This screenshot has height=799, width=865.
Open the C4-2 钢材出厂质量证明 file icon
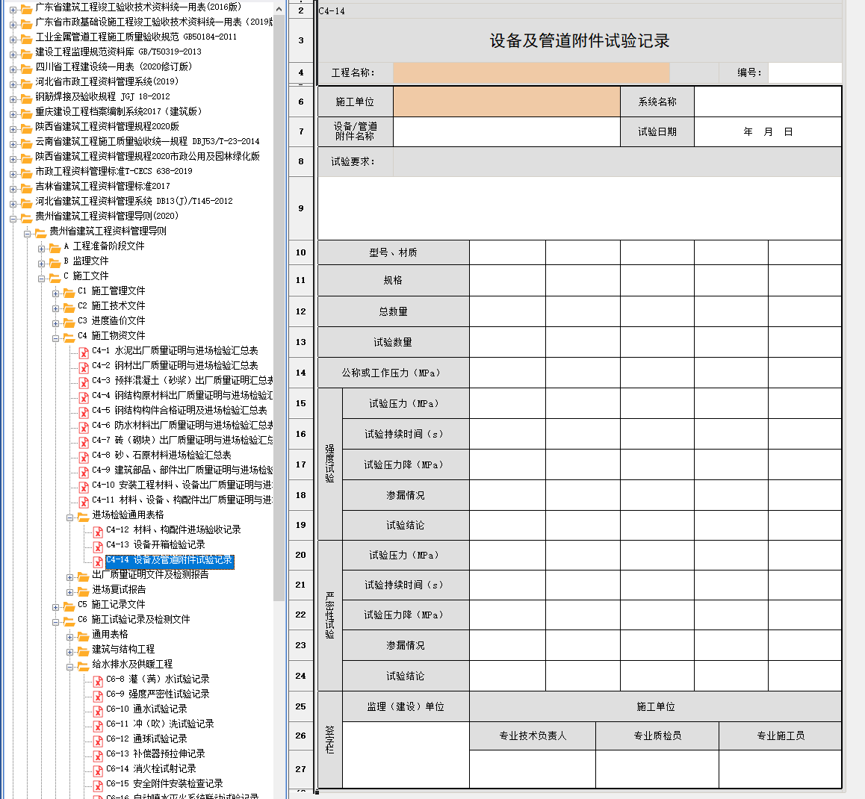(x=84, y=367)
